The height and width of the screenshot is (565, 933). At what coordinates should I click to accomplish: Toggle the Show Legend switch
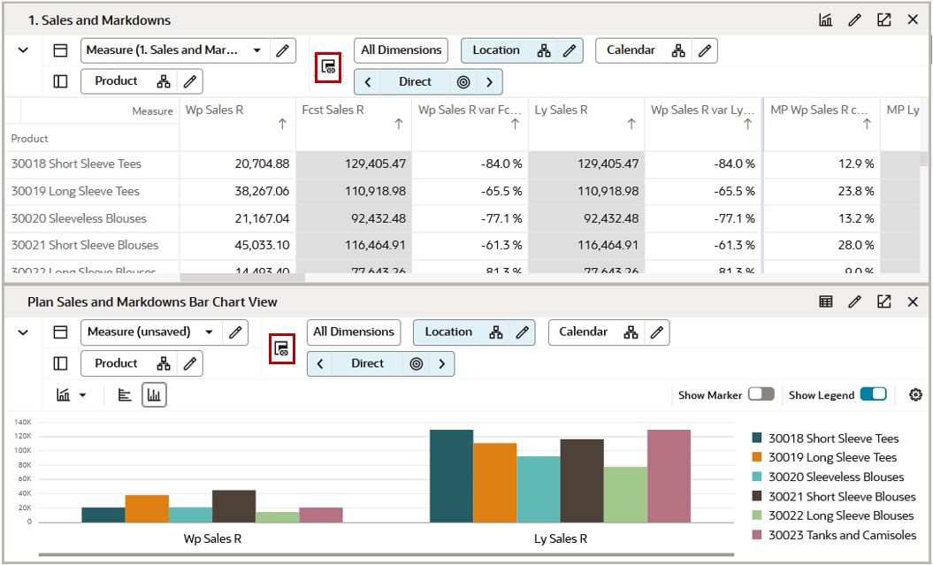coord(874,394)
